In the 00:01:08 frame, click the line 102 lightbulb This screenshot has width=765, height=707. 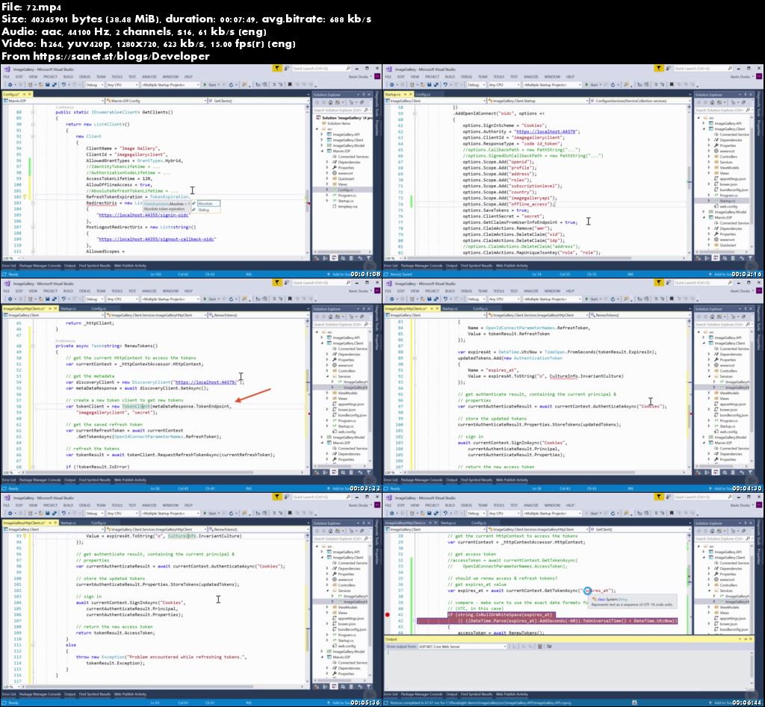pos(25,197)
